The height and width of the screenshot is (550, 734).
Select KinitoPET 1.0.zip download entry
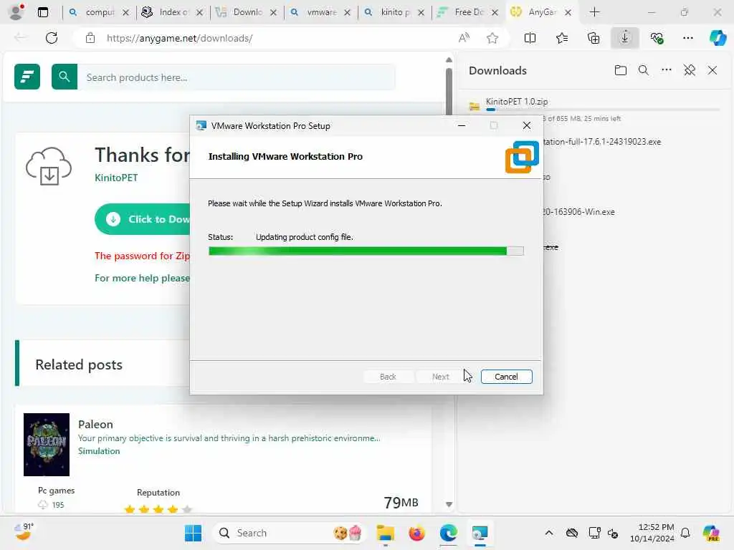(594, 110)
